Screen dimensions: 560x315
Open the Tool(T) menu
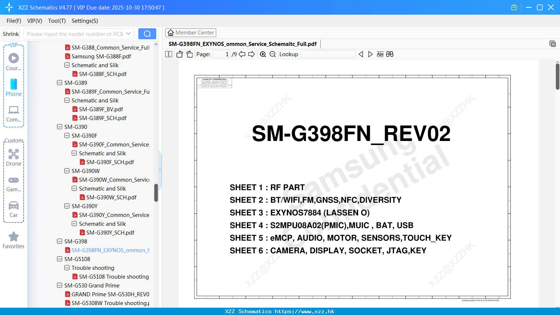(x=57, y=21)
